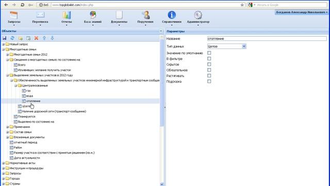Click the browser Back arrow

[x=6, y=5]
